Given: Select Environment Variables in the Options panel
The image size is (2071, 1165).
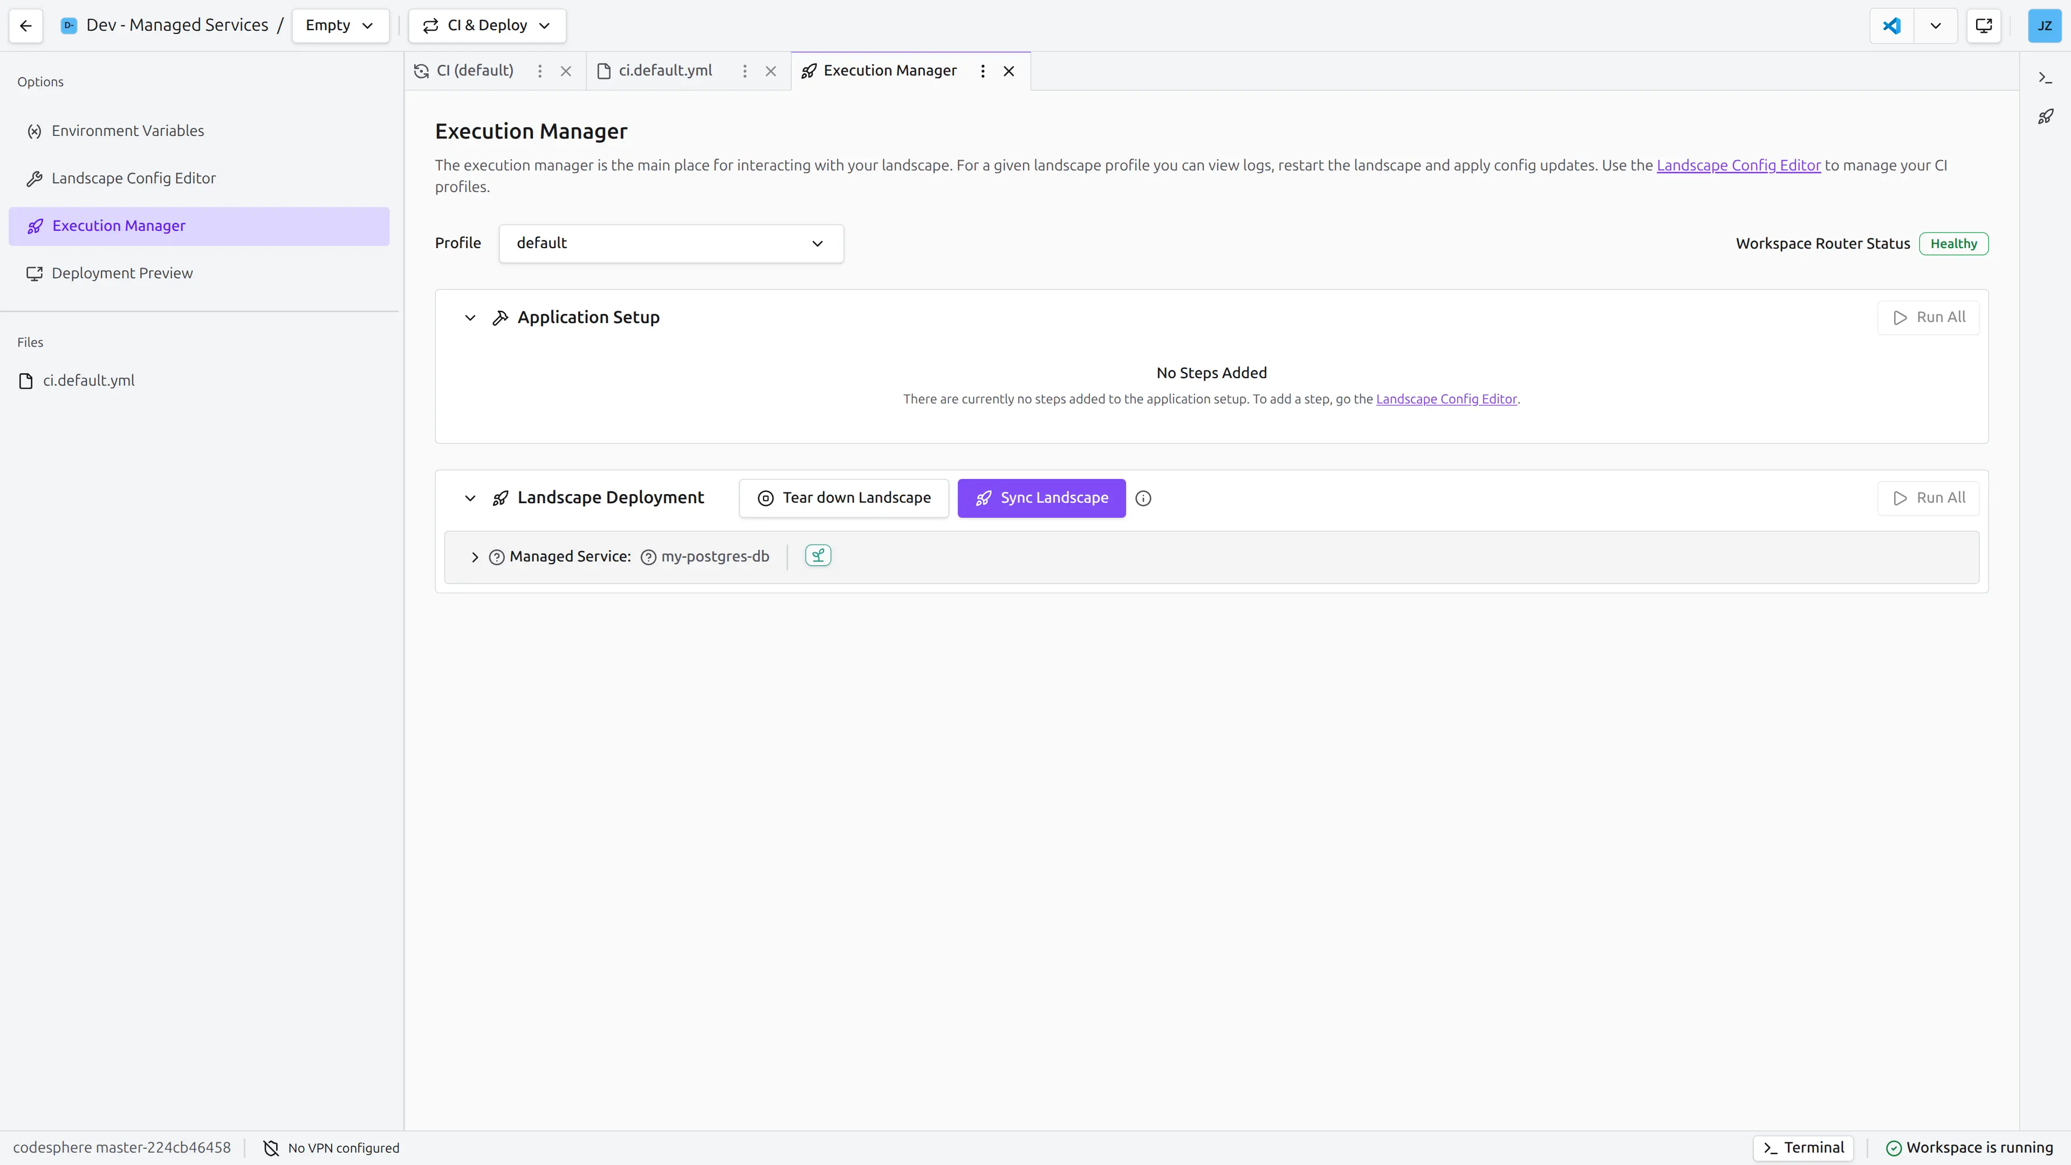Looking at the screenshot, I should pyautogui.click(x=127, y=130).
